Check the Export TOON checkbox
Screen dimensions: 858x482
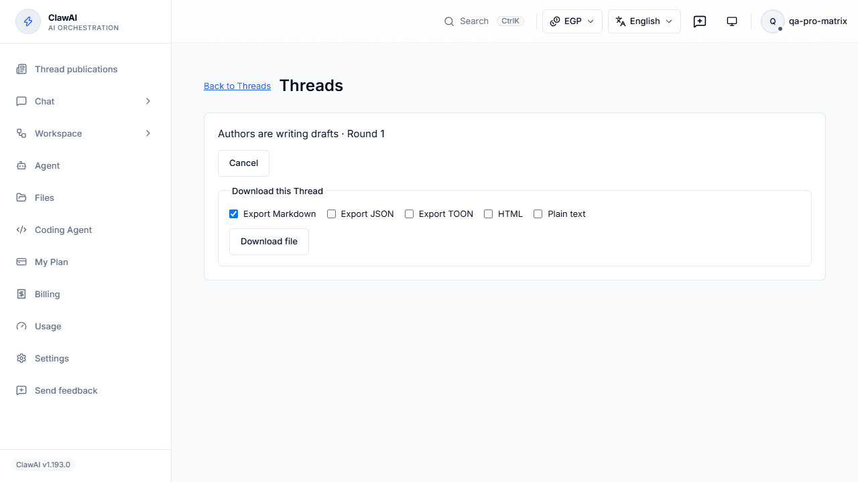click(x=409, y=214)
